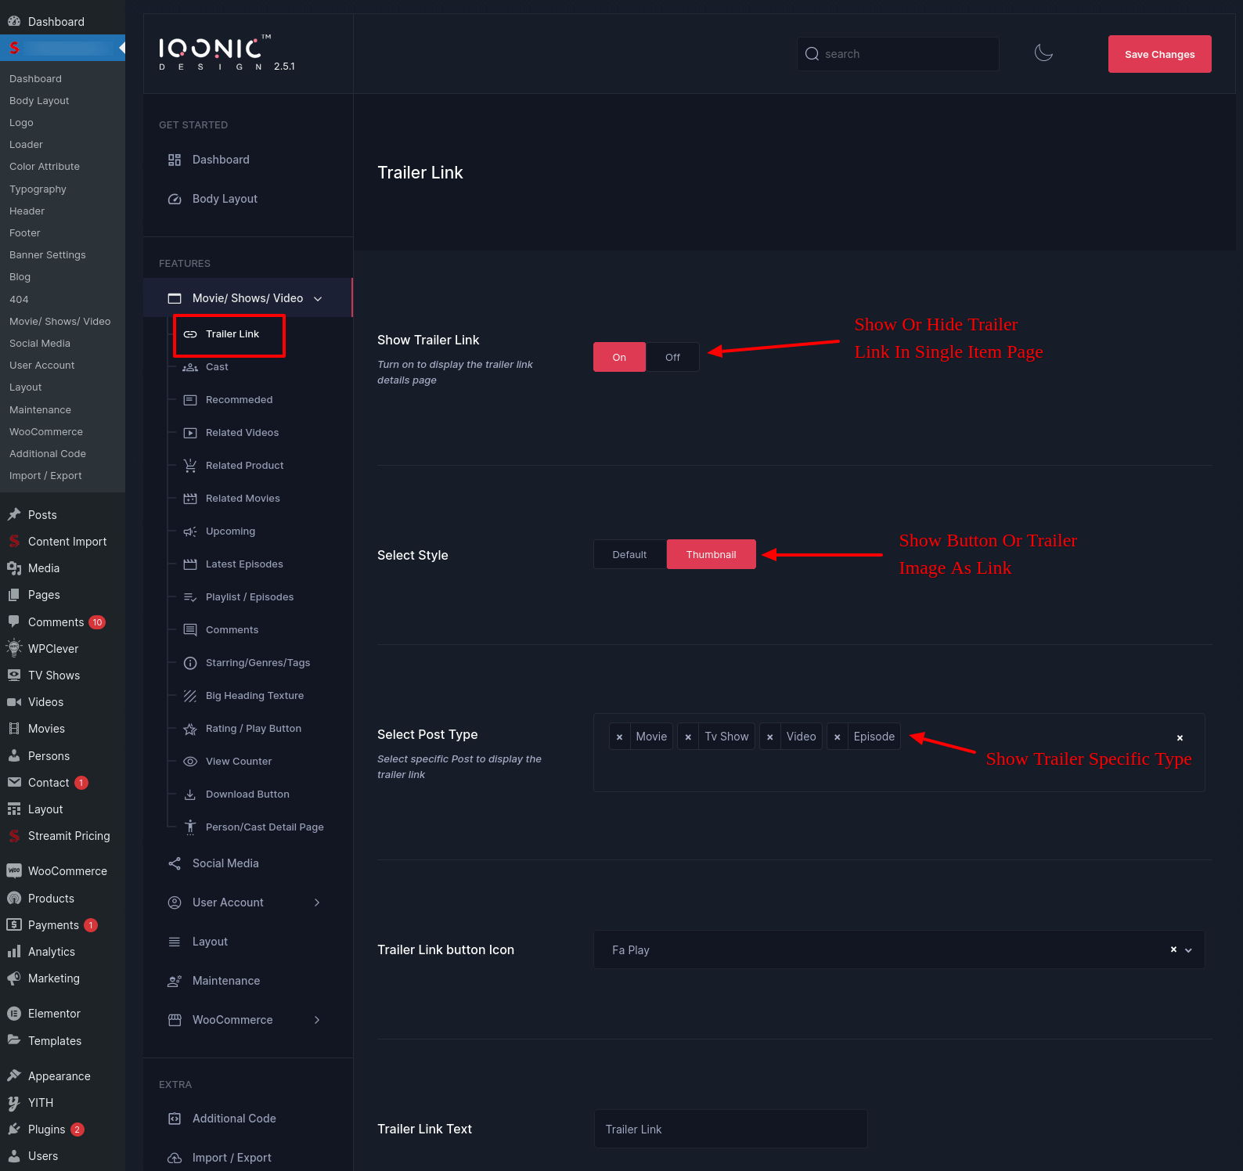Click the Trailer Link Text field
This screenshot has width=1243, height=1171.
tap(730, 1129)
